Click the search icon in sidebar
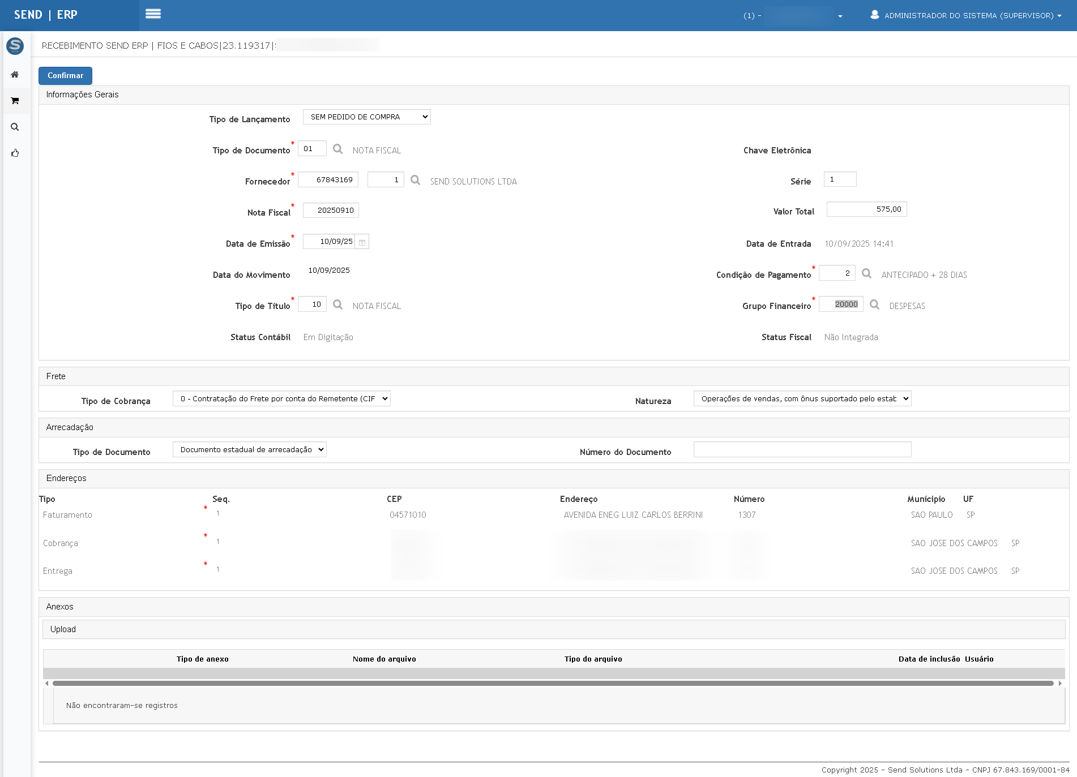 click(x=15, y=127)
